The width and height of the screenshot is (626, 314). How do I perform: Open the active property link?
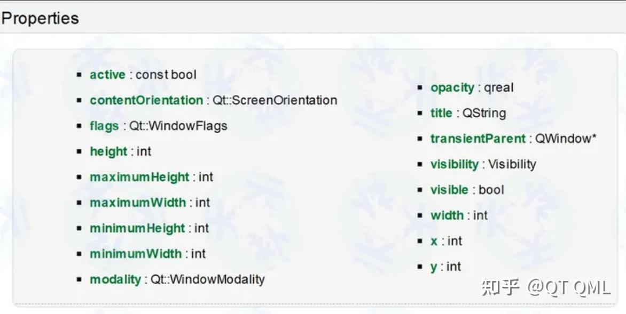107,75
